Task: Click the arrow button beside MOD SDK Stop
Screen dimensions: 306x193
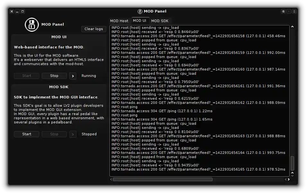Action: click(73, 134)
